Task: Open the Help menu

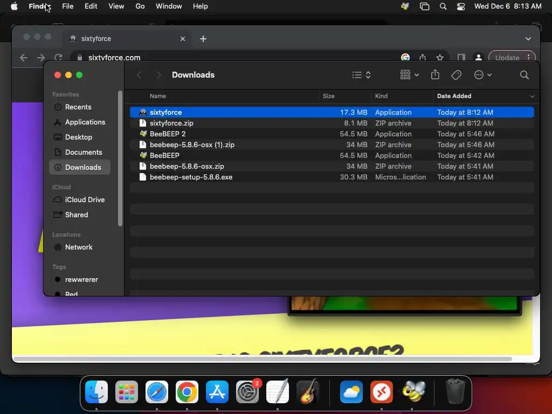Action: pos(201,6)
